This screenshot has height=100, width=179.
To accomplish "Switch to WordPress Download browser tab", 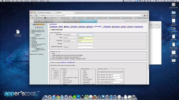I will 46,13.
